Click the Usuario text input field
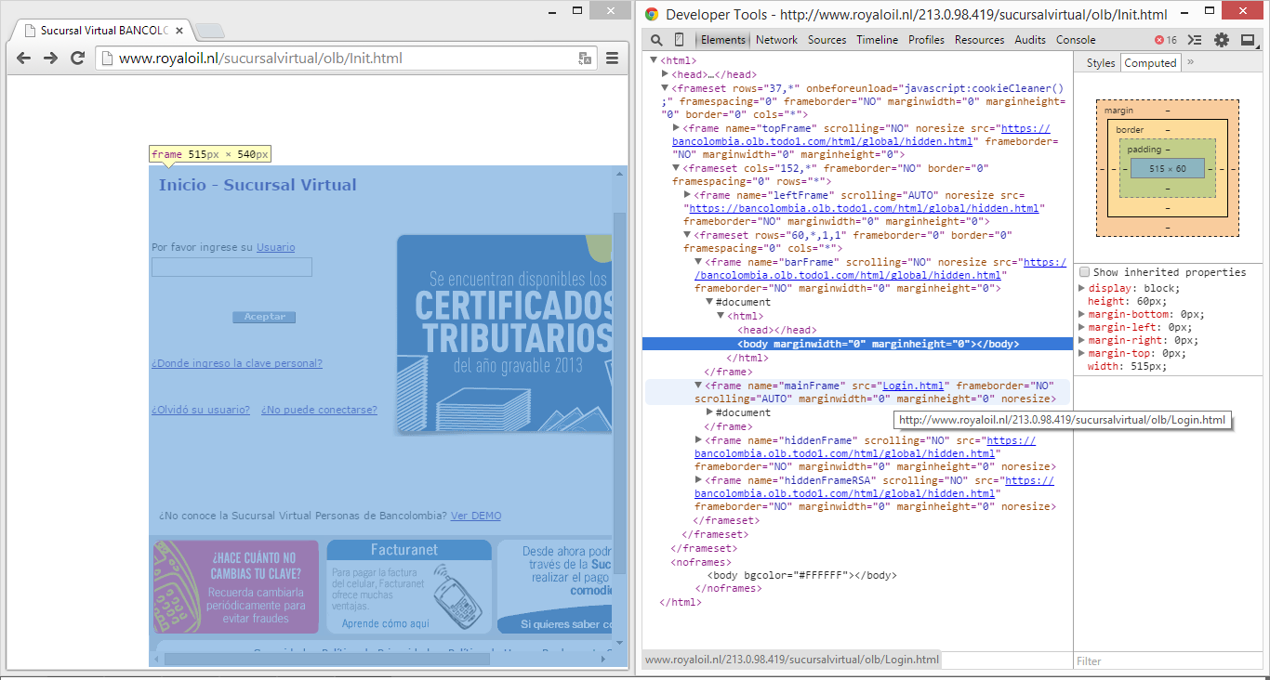Screen dimensions: 1270x680 point(232,268)
